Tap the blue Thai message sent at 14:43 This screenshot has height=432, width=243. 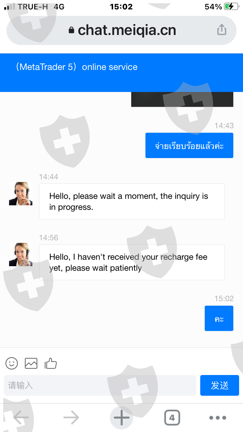point(189,146)
